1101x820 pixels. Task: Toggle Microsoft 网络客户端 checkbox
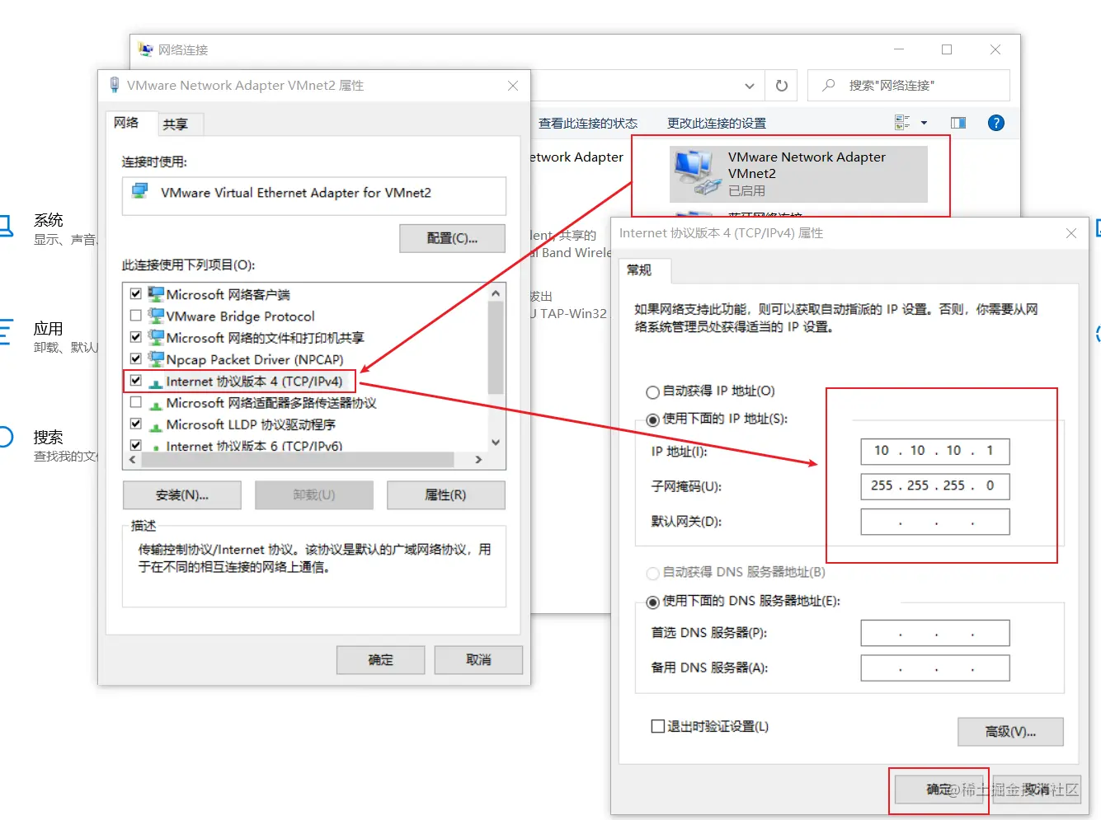pyautogui.click(x=136, y=293)
